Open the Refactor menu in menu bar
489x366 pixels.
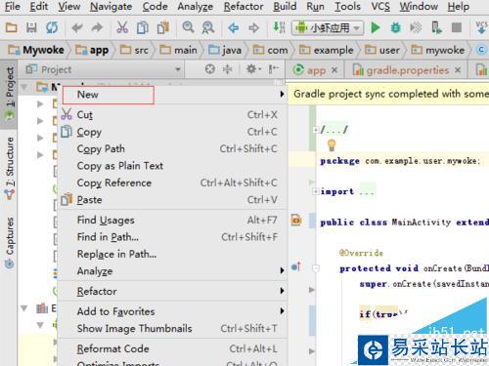tap(244, 6)
